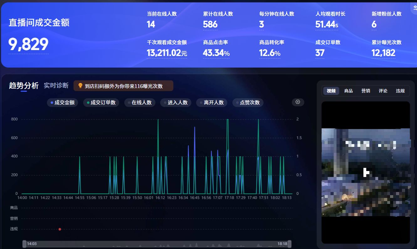
Task: Switch to the 实时诊断 tab
Action: [x=56, y=86]
